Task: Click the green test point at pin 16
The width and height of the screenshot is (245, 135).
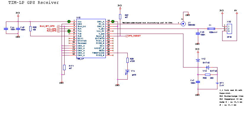Action: tap(113, 22)
